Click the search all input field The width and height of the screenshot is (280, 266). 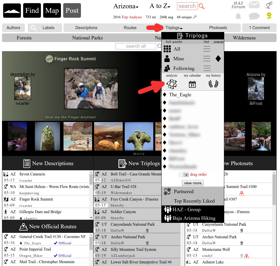coord(136,46)
